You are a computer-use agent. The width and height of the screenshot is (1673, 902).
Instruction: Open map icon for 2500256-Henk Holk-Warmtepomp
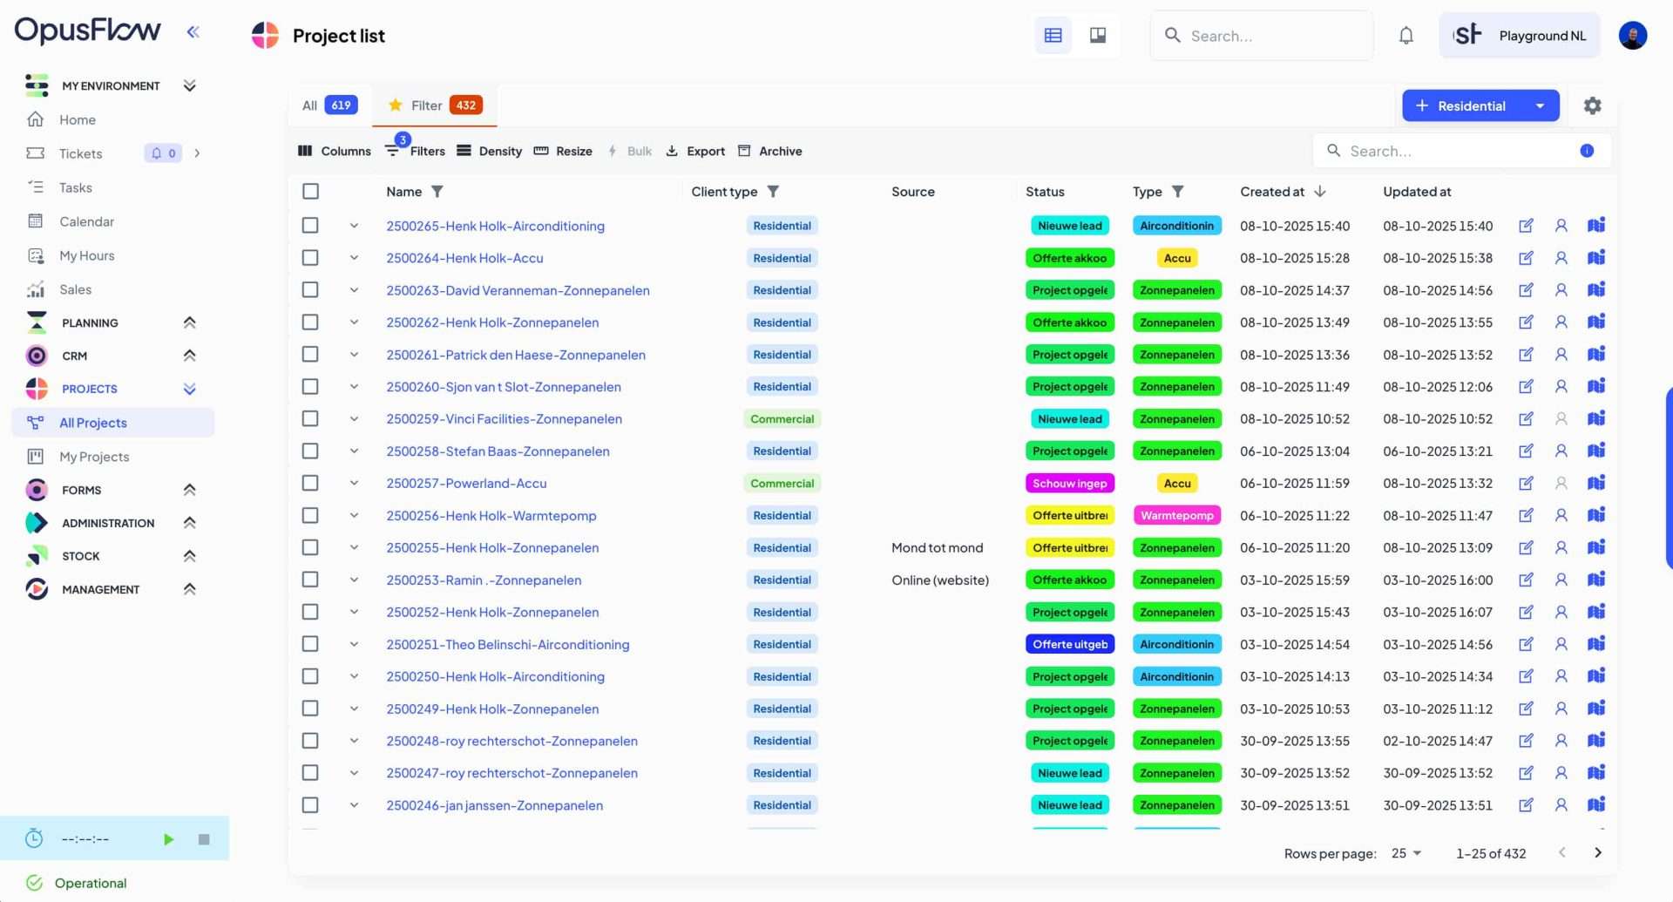click(1595, 515)
